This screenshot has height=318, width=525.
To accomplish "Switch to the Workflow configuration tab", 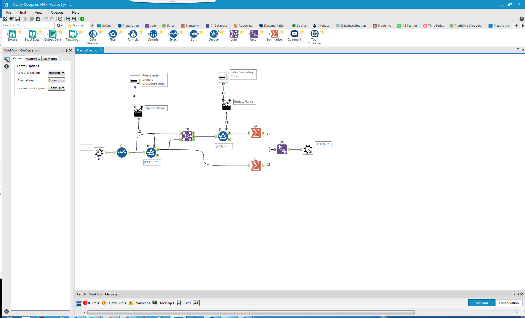I will click(x=33, y=59).
